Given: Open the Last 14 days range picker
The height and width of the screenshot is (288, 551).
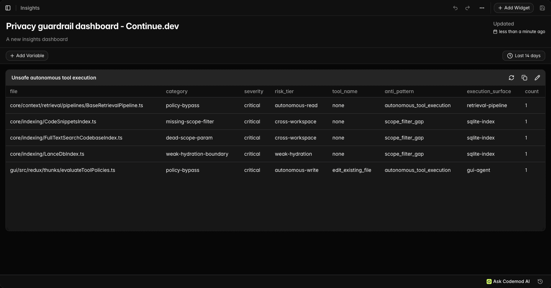Looking at the screenshot, I should (x=524, y=56).
